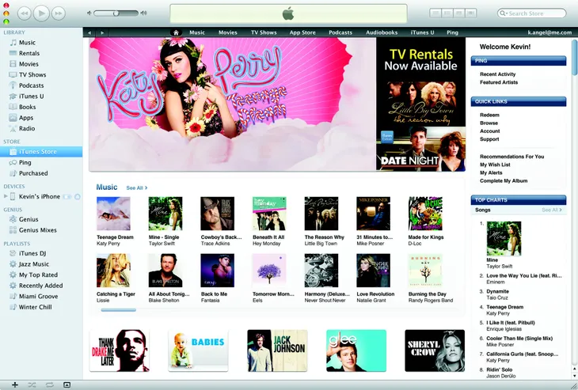Click the Play button in the toolbar
This screenshot has height=390, width=578.
[x=41, y=13]
